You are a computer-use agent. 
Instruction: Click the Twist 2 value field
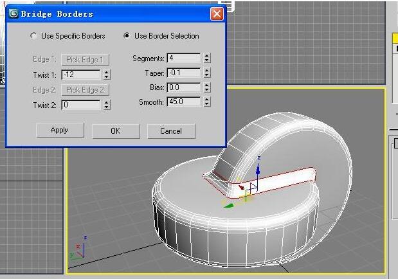click(81, 105)
